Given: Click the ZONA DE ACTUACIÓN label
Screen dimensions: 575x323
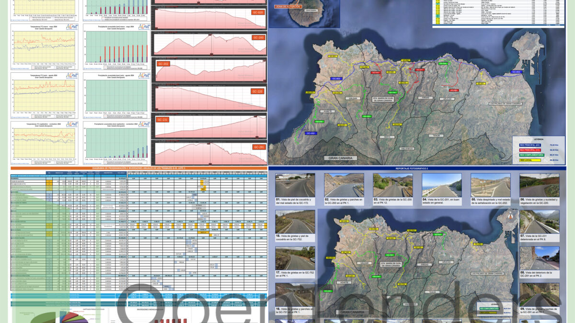Looking at the screenshot, I should click(x=287, y=7).
